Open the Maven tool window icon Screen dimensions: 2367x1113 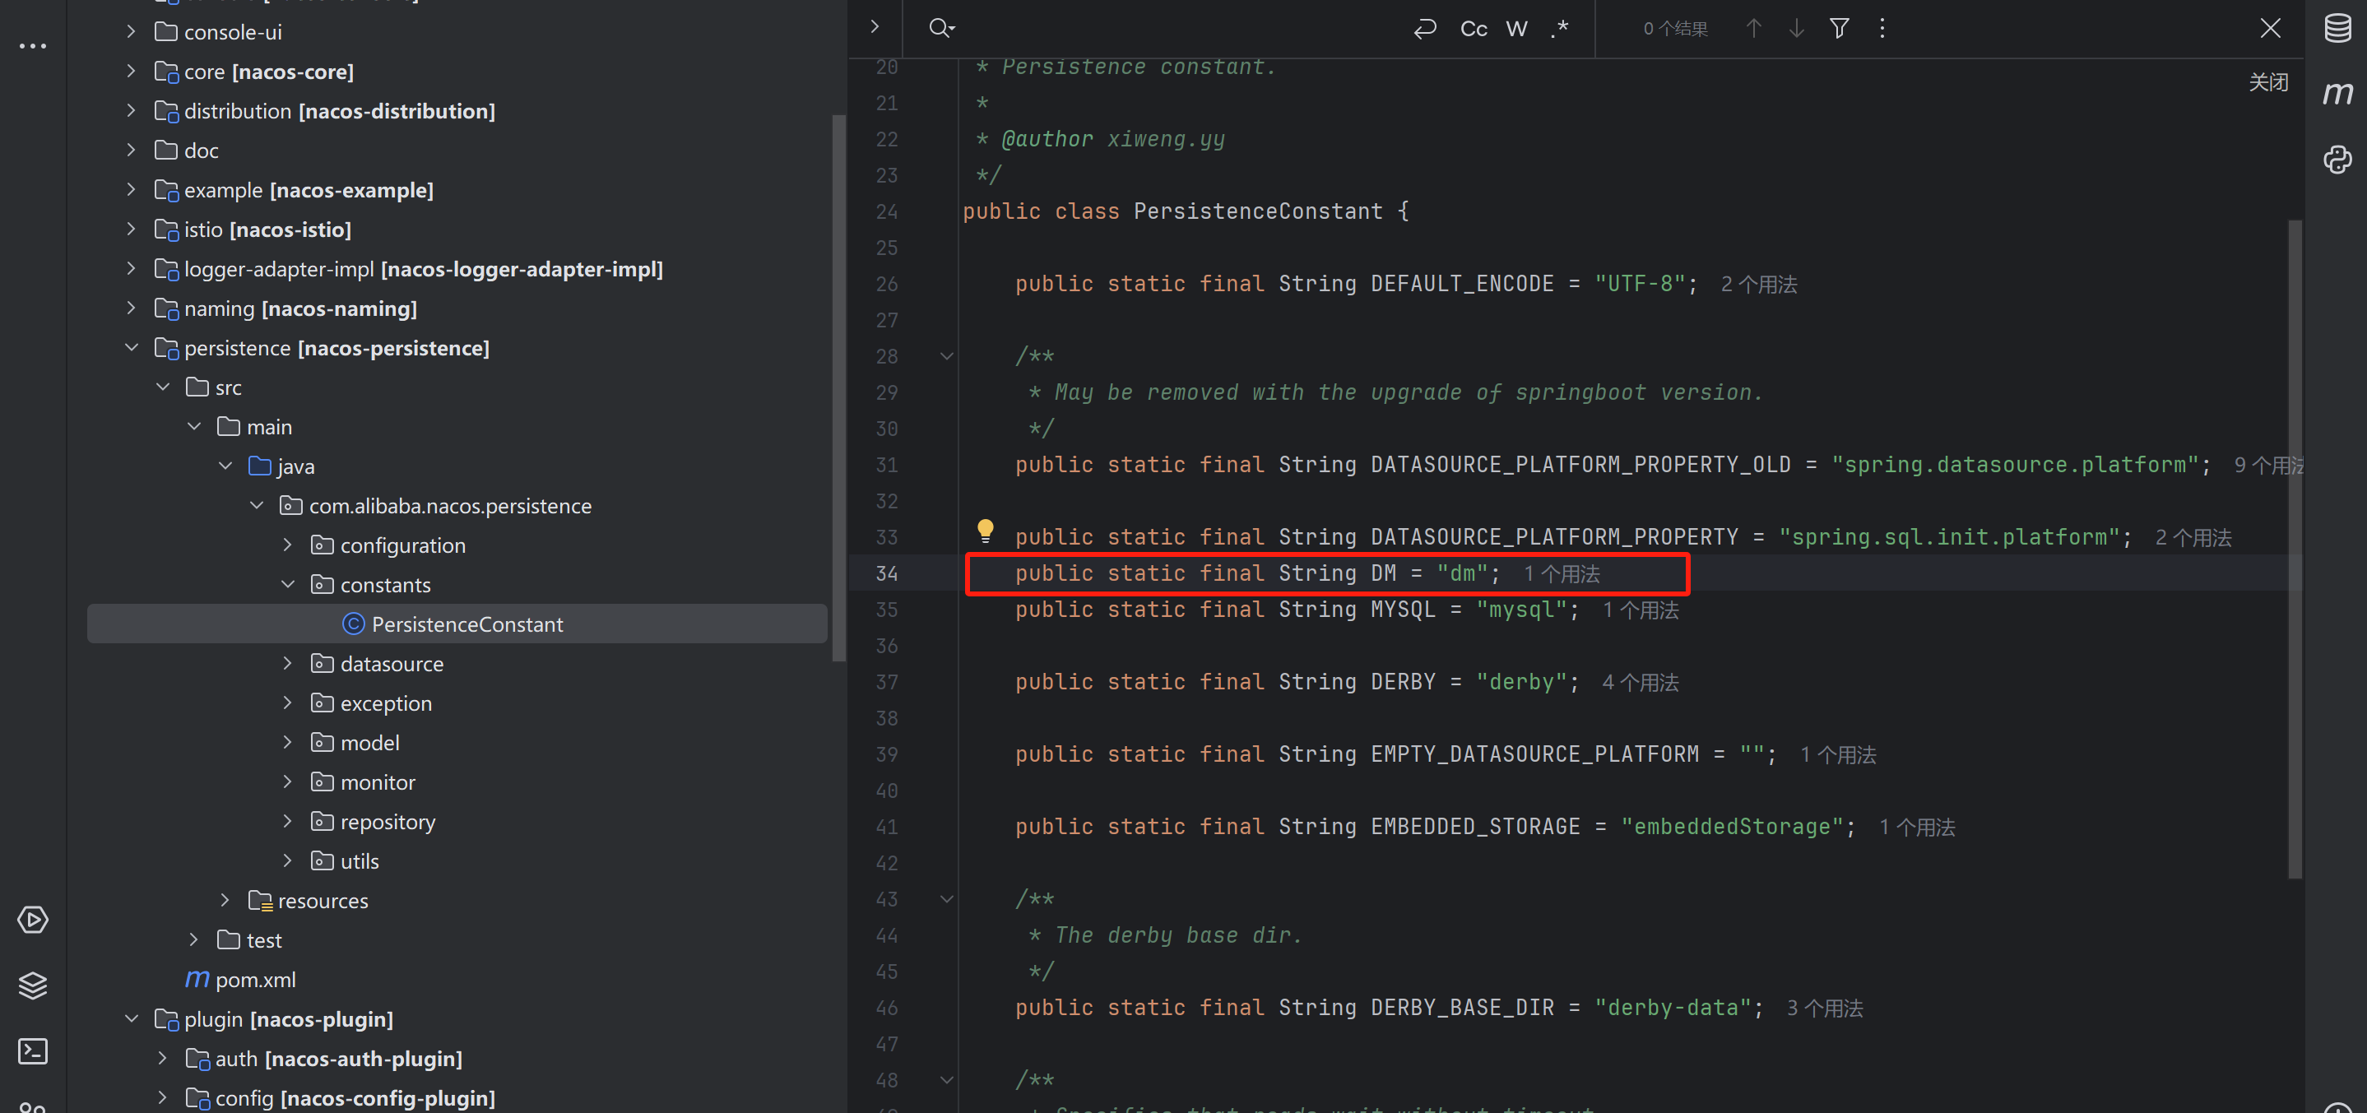(x=2337, y=93)
